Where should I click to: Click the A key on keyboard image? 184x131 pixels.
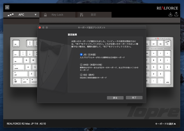tap(28, 67)
